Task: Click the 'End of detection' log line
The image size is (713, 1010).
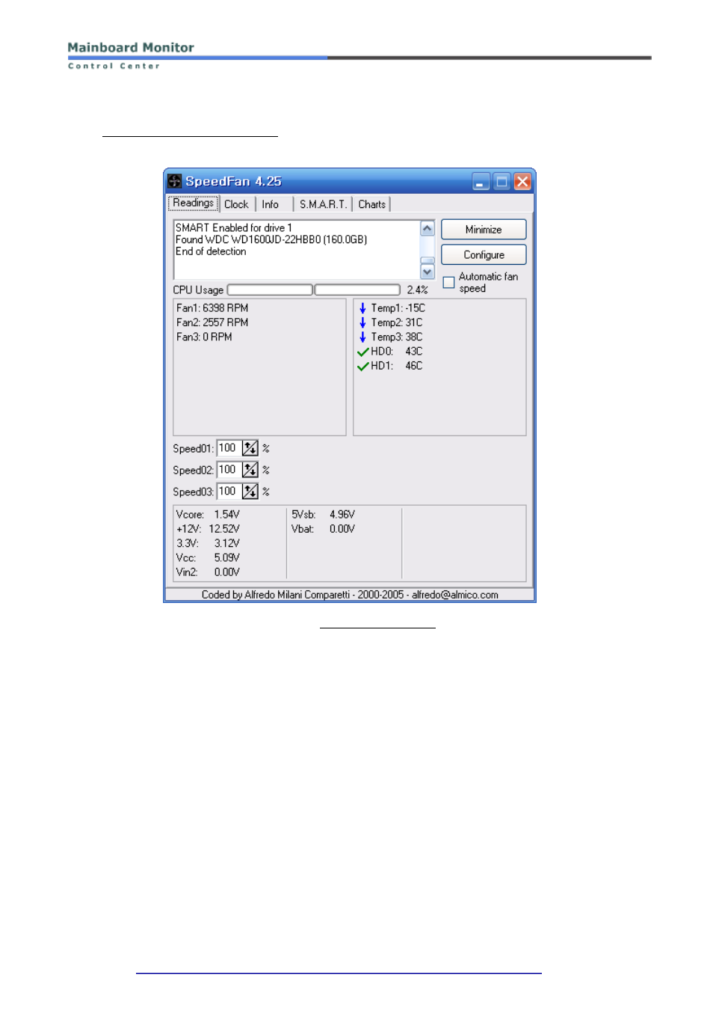Action: click(x=211, y=251)
